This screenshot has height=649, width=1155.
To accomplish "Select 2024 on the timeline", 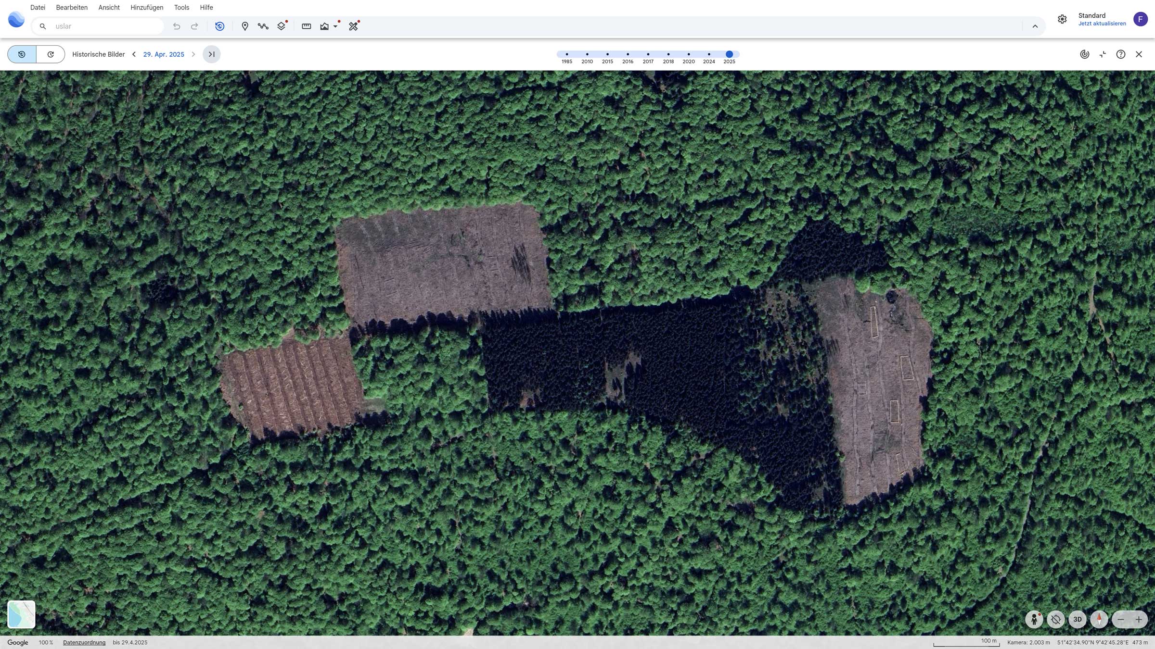I will pyautogui.click(x=709, y=54).
